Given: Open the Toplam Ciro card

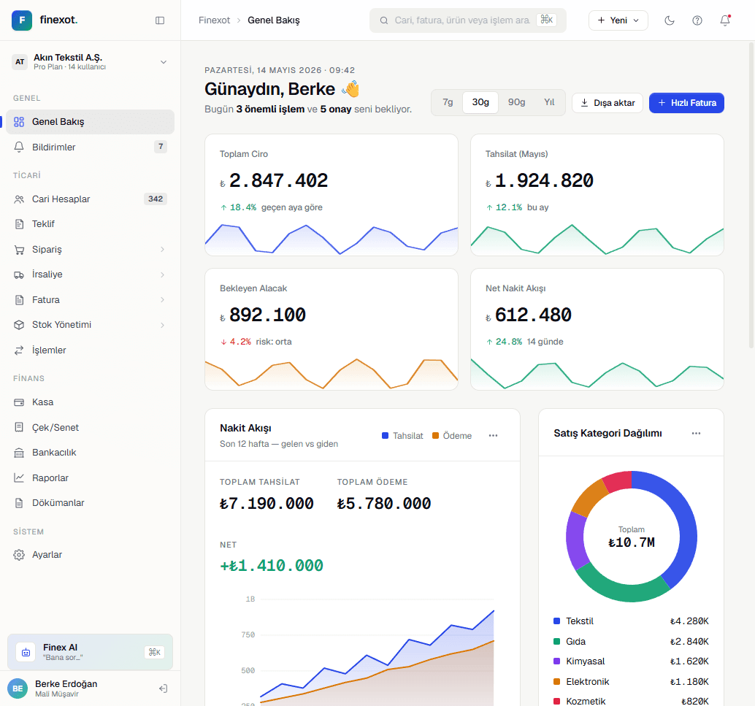Looking at the screenshot, I should tap(331, 194).
